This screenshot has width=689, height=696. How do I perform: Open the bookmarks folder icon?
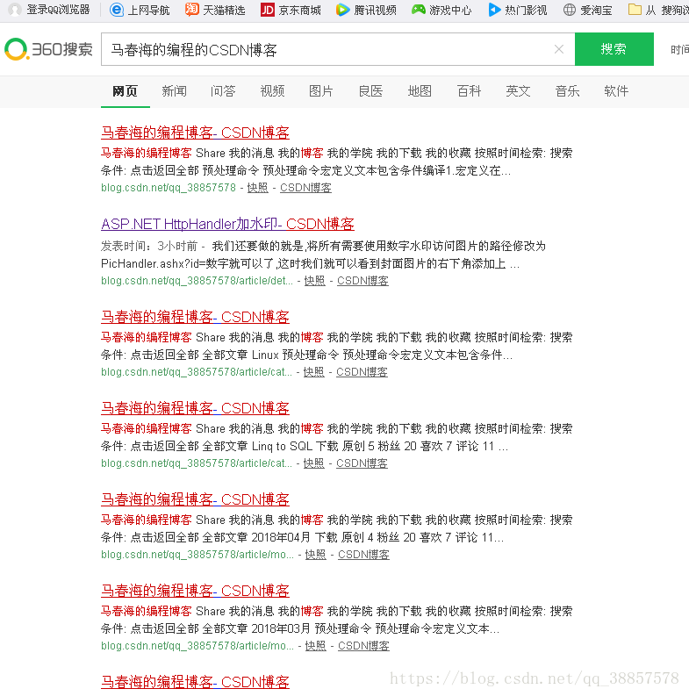click(x=635, y=10)
